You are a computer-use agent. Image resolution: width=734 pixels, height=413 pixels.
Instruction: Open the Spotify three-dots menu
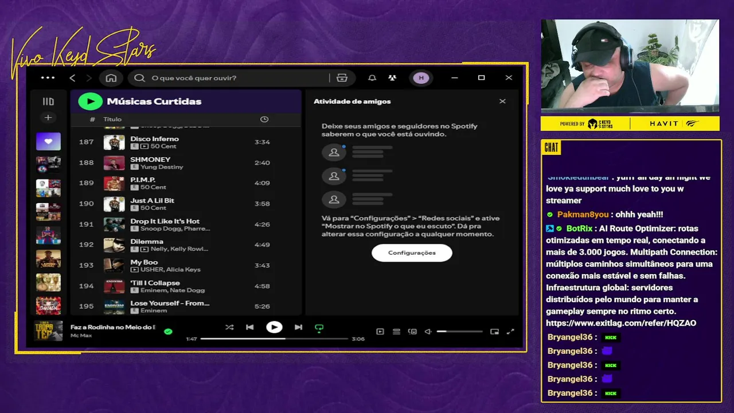(x=48, y=78)
